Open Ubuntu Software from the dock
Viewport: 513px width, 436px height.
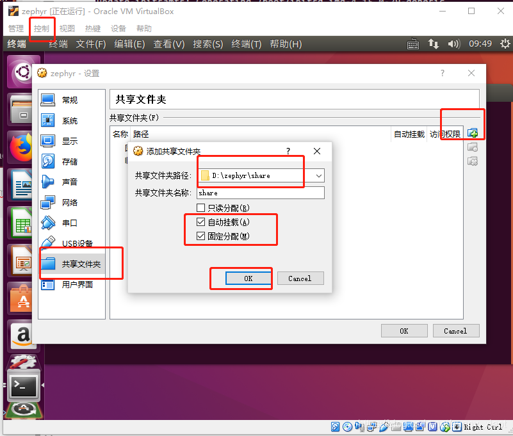[x=22, y=299]
